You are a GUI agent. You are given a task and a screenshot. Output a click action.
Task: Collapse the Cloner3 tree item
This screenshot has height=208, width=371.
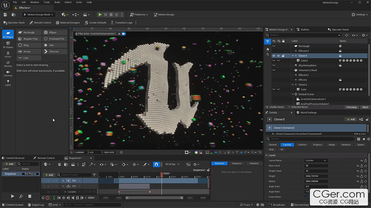(x=293, y=56)
